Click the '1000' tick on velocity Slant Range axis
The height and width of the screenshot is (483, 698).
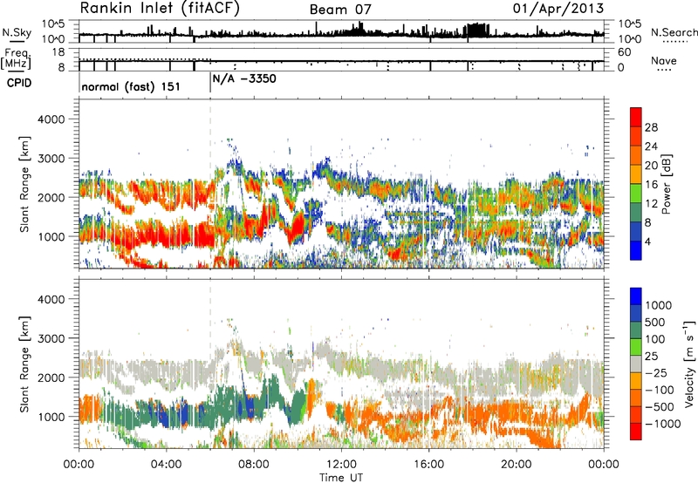click(x=51, y=416)
